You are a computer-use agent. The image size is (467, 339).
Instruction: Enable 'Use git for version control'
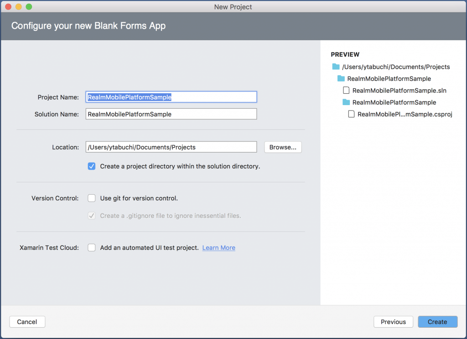coord(92,198)
